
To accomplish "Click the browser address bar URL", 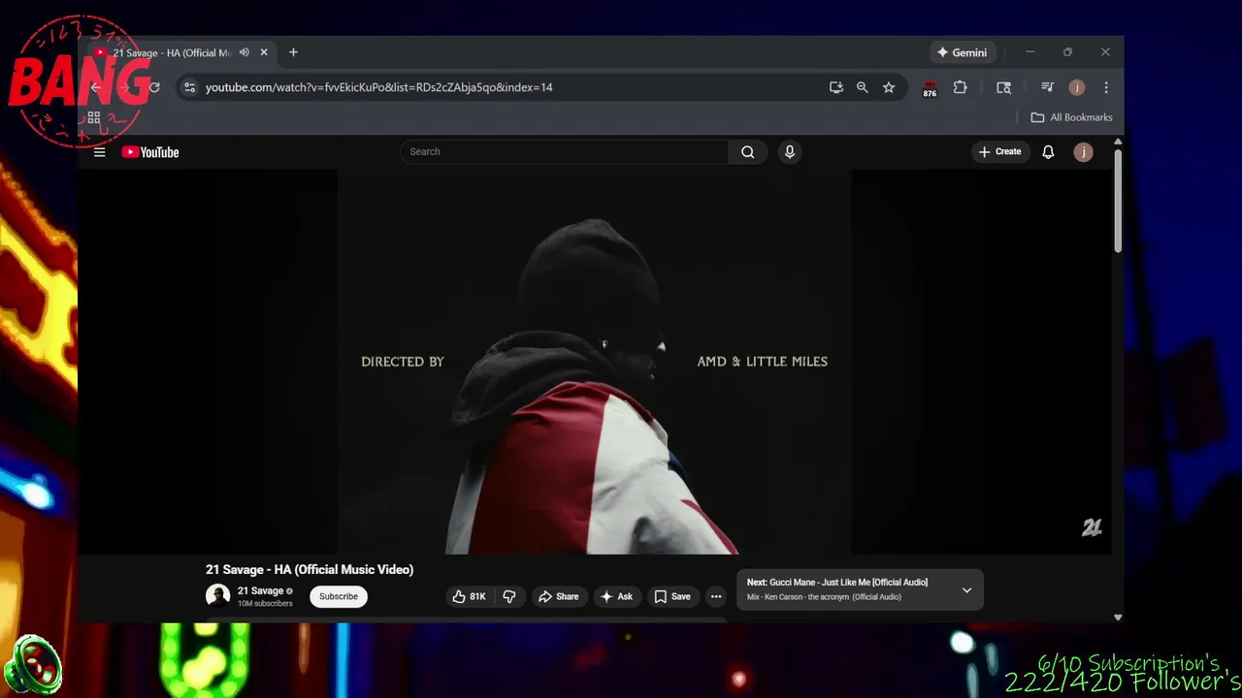I will pos(378,87).
